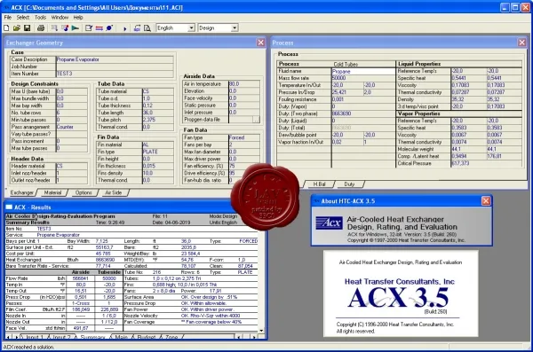Click the sheet-tab scroll left arrow in Results
533x352 pixels.
8,337
